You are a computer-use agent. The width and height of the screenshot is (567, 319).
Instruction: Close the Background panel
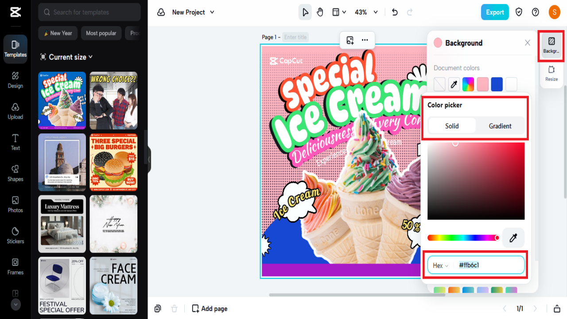pyautogui.click(x=528, y=43)
